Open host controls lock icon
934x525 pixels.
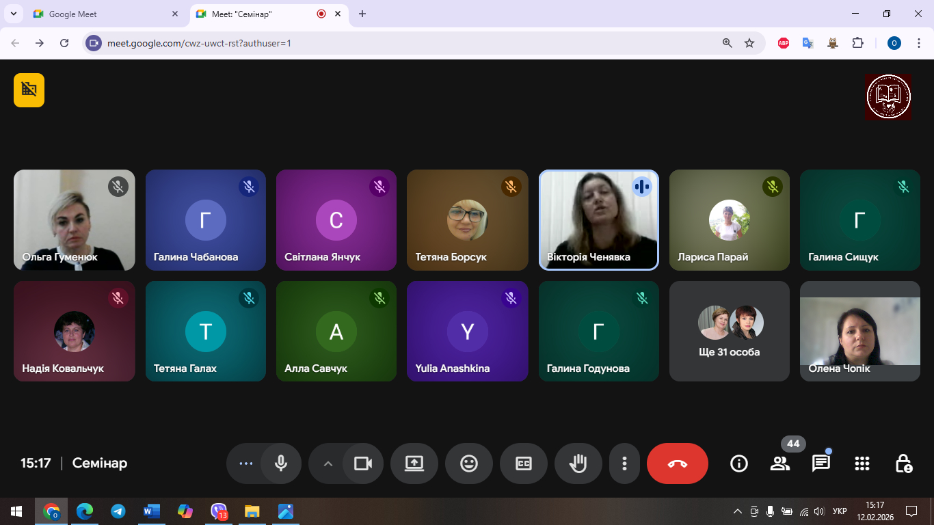click(x=903, y=463)
